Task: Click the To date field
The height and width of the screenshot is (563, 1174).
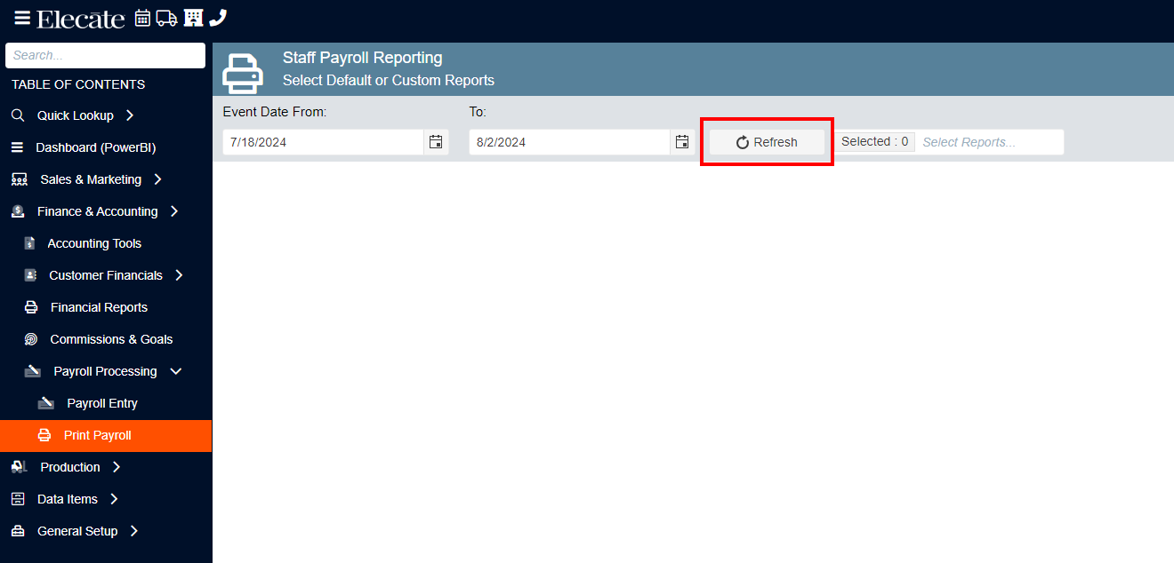Action: pos(569,142)
